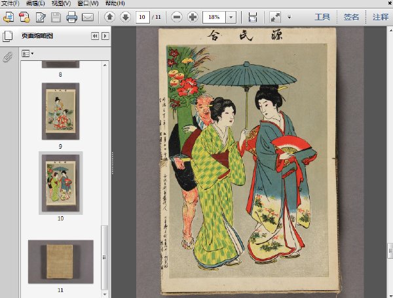393x298 pixels.
Task: Click the Create PDF toolbar icon
Action: pyautogui.click(x=9, y=17)
